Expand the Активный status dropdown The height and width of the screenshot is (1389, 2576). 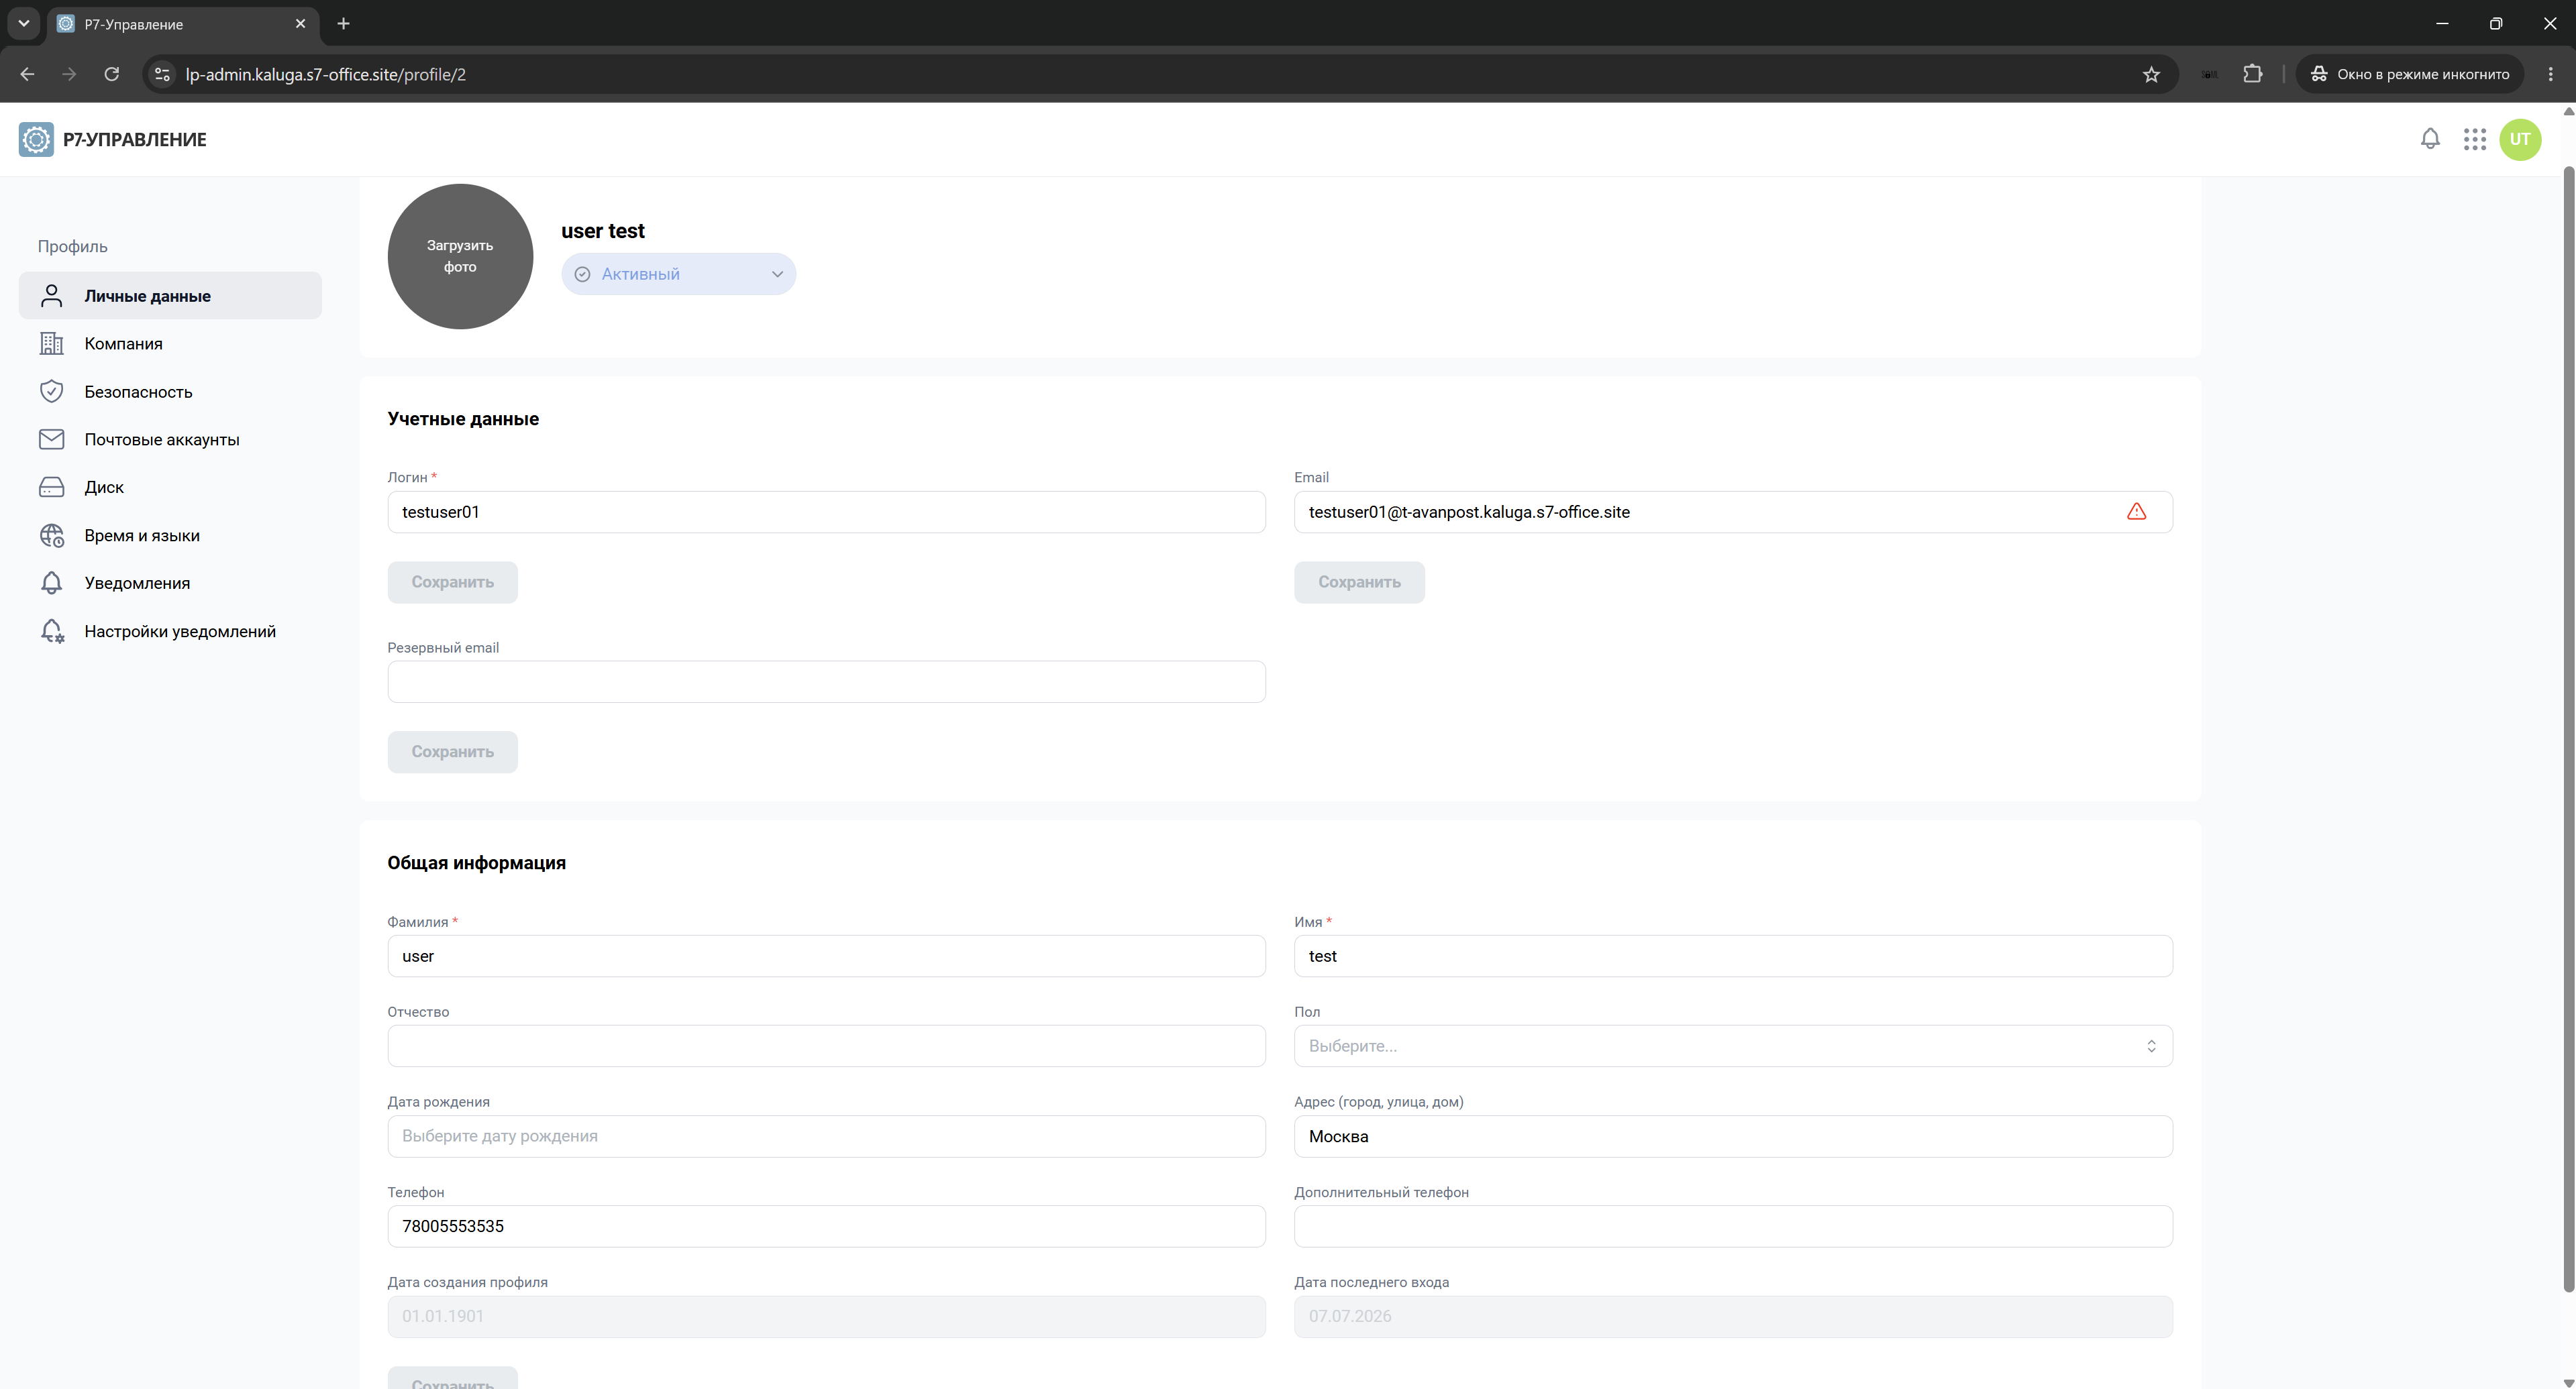tap(679, 274)
